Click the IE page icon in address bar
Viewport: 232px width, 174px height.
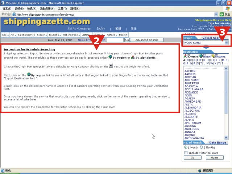pyautogui.click(x=14, y=14)
